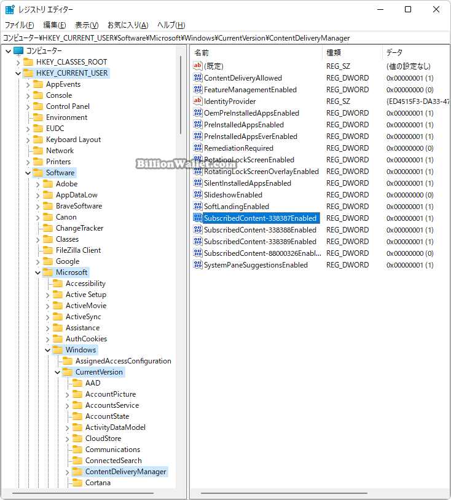Click the folder icon next to Cortana
The image size is (451, 500).
pos(77,483)
